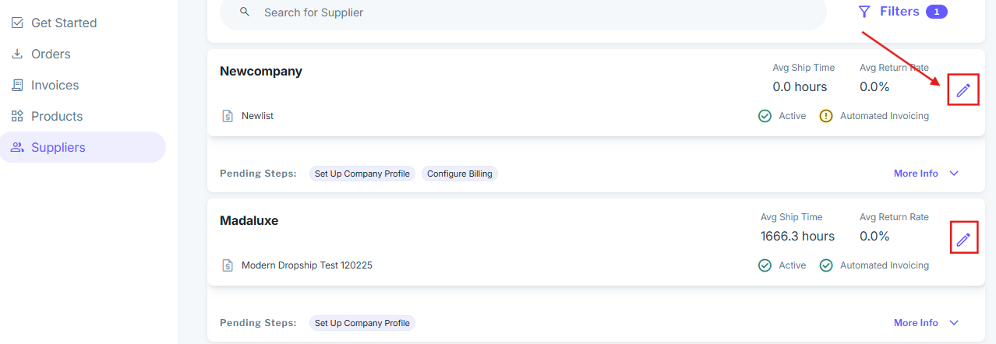This screenshot has height=344, width=996.
Task: Click the edit pencil icon for Newcompany
Action: coord(963,90)
